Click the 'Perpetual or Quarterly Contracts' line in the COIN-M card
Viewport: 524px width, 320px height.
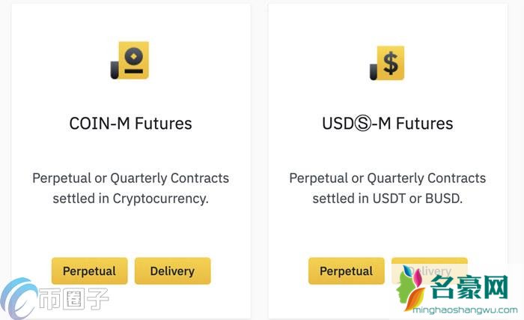point(131,178)
